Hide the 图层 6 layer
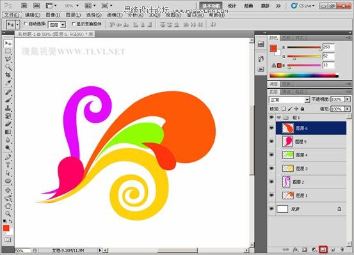 (x=271, y=128)
